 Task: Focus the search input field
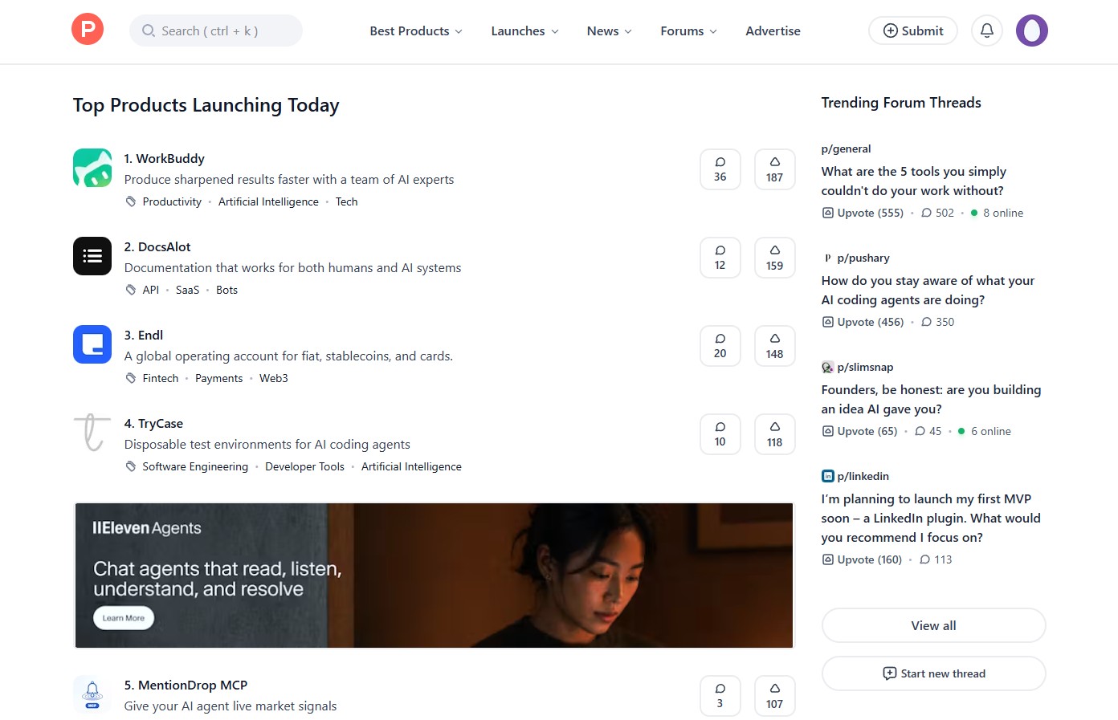point(216,31)
